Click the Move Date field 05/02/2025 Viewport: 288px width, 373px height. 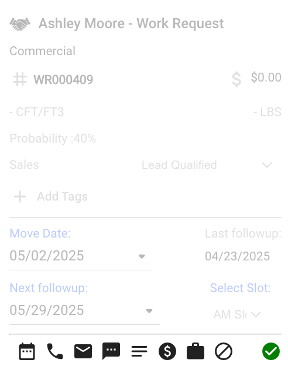pyautogui.click(x=81, y=256)
